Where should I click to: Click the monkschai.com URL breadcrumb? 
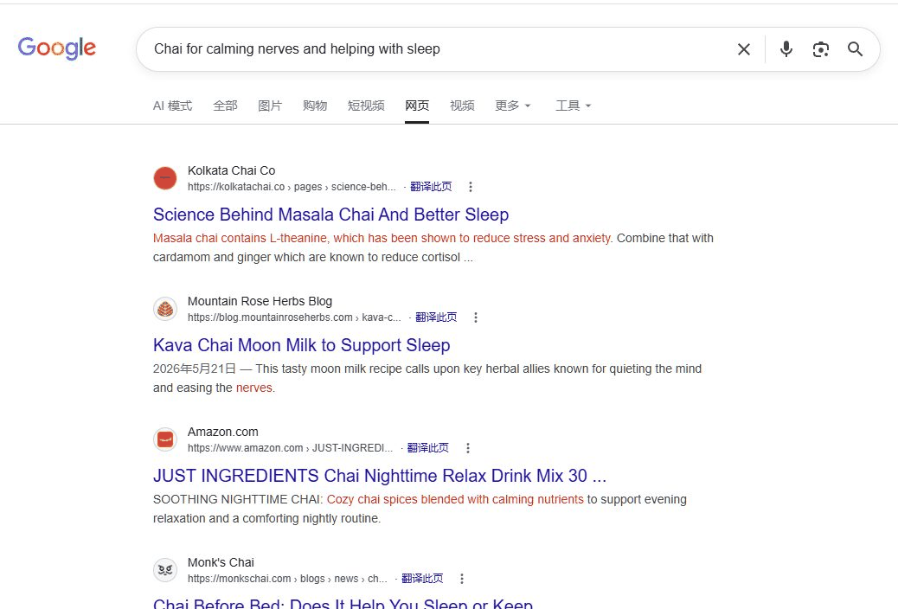[x=287, y=579]
